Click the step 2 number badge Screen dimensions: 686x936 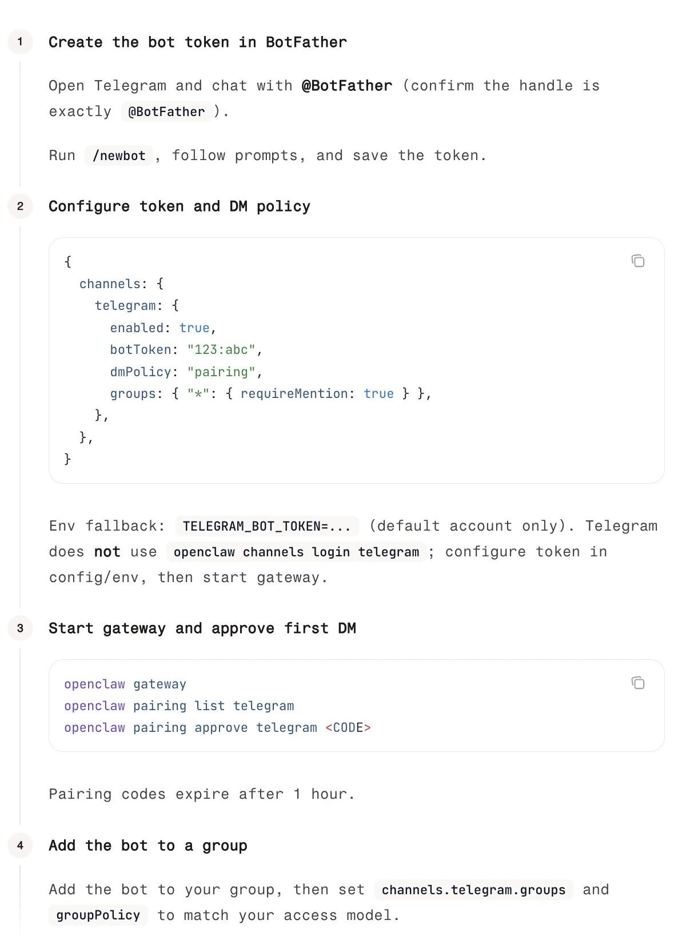21,206
